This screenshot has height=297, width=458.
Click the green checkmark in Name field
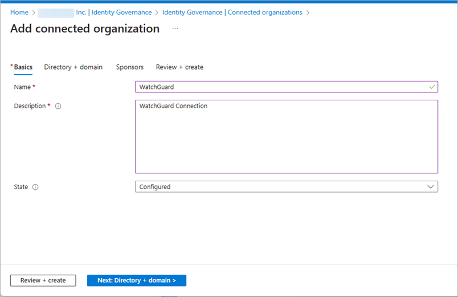coord(432,87)
